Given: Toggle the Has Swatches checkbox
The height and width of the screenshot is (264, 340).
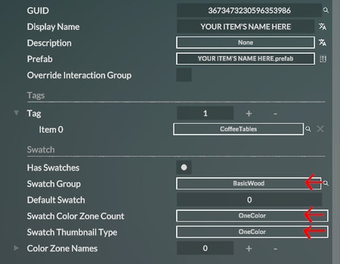Looking at the screenshot, I should (x=184, y=167).
